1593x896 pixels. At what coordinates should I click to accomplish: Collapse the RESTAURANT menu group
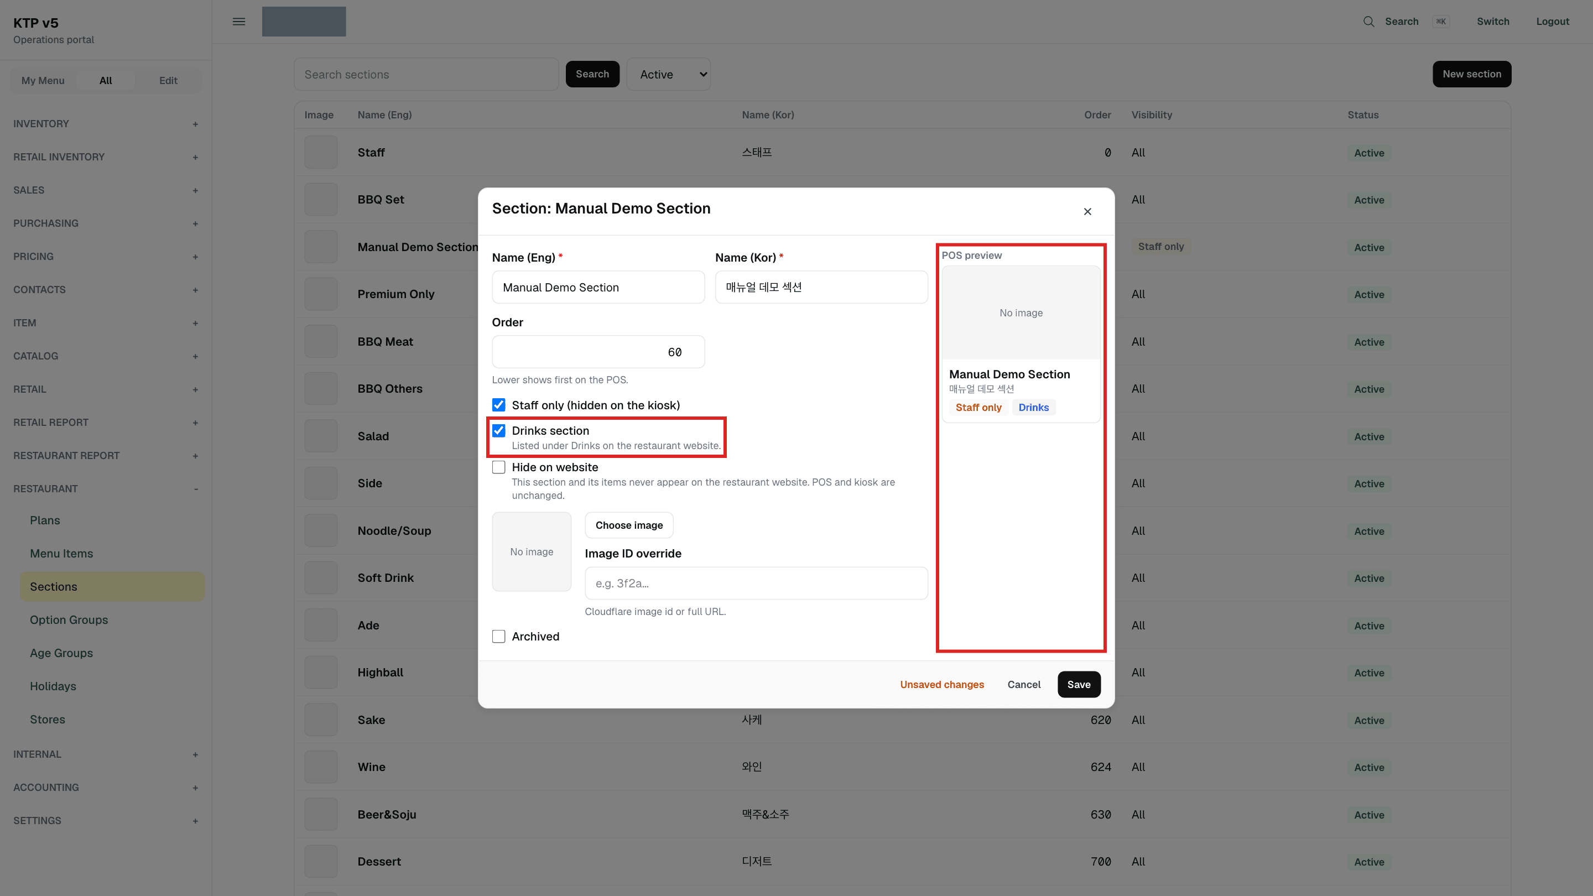point(195,489)
